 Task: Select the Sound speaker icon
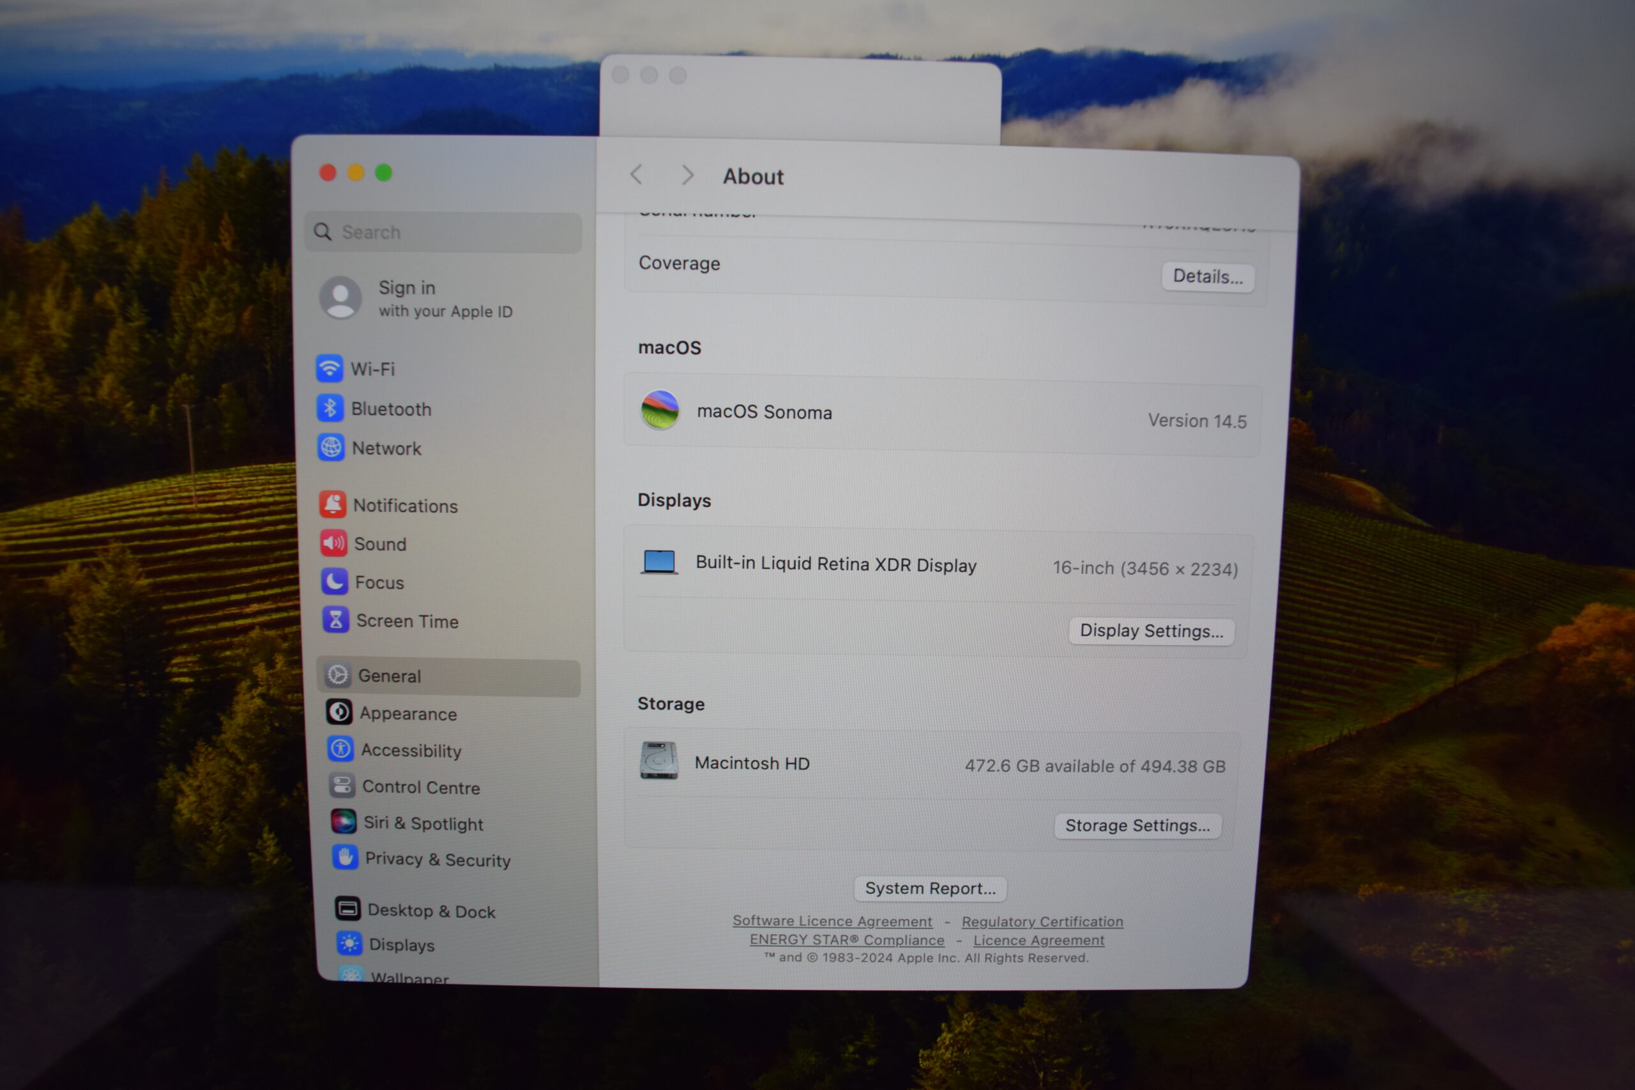point(333,543)
